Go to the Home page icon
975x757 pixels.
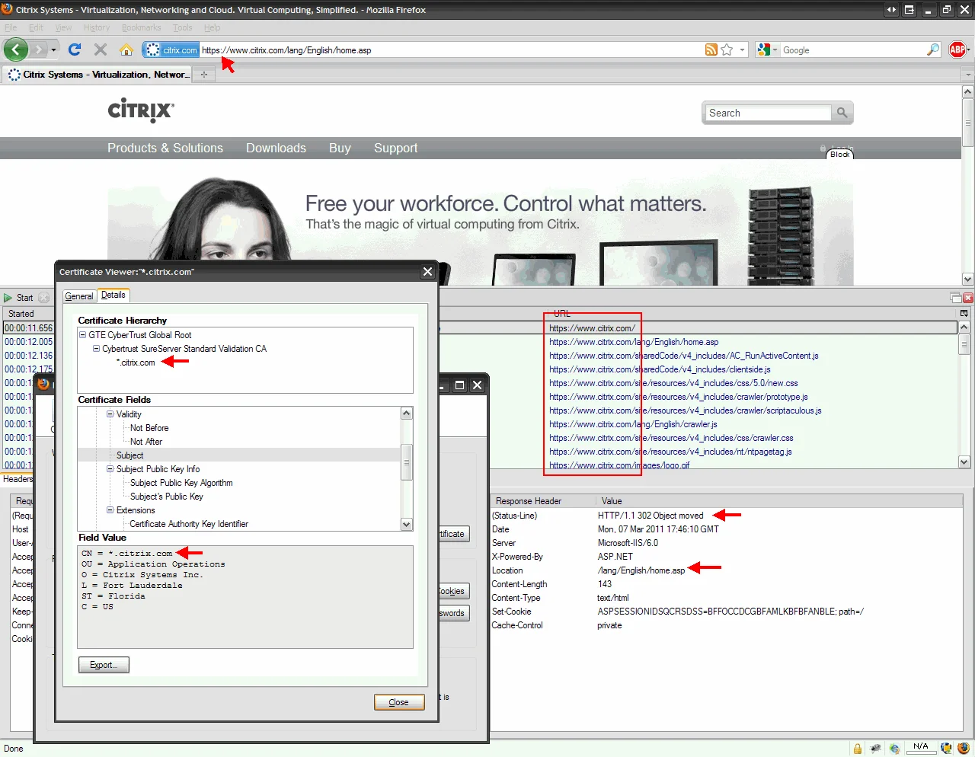pyautogui.click(x=126, y=50)
